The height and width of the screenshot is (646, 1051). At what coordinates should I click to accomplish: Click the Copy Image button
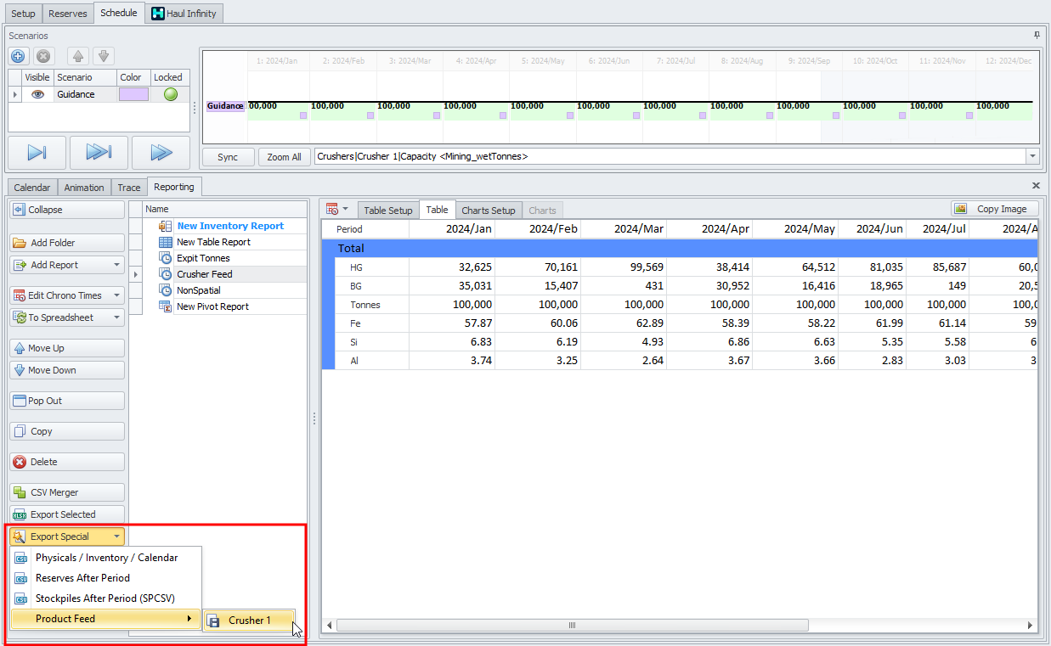click(x=993, y=209)
